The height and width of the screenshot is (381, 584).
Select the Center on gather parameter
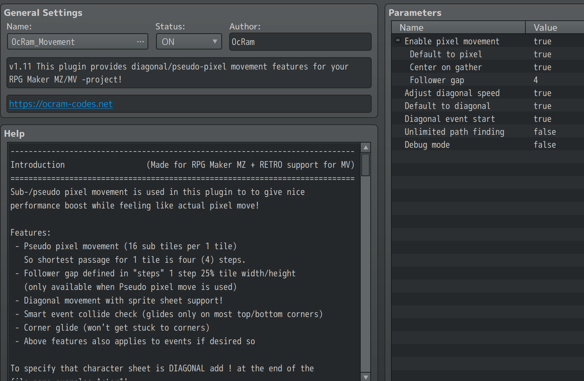point(488,67)
